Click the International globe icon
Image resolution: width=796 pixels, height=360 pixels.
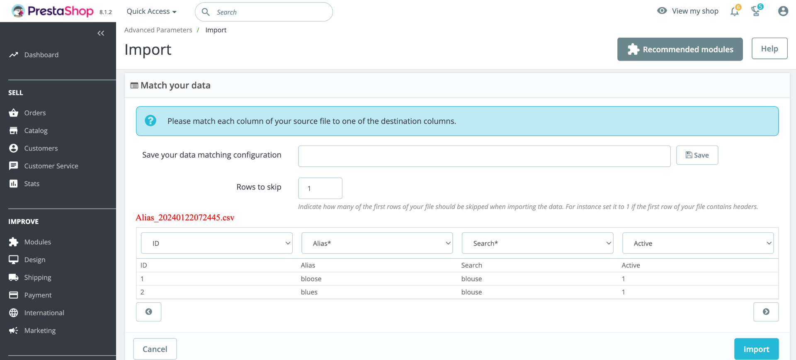14,313
